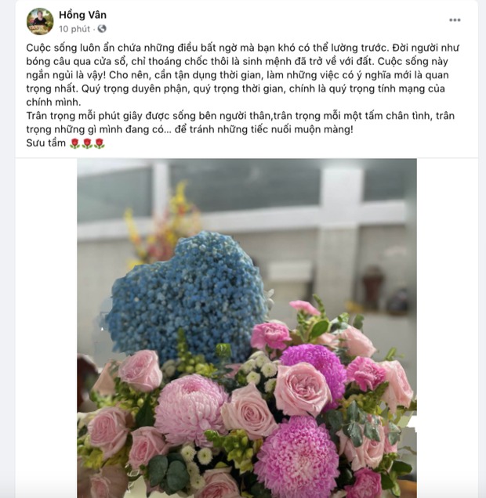Click the line beginning "Trân trọng mỗi phút giây"
The width and height of the screenshot is (486, 498).
tap(241, 116)
